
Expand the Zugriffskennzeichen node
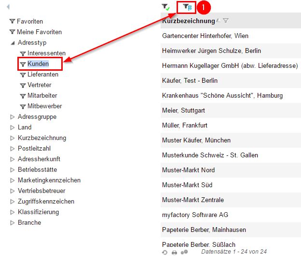click(12, 202)
